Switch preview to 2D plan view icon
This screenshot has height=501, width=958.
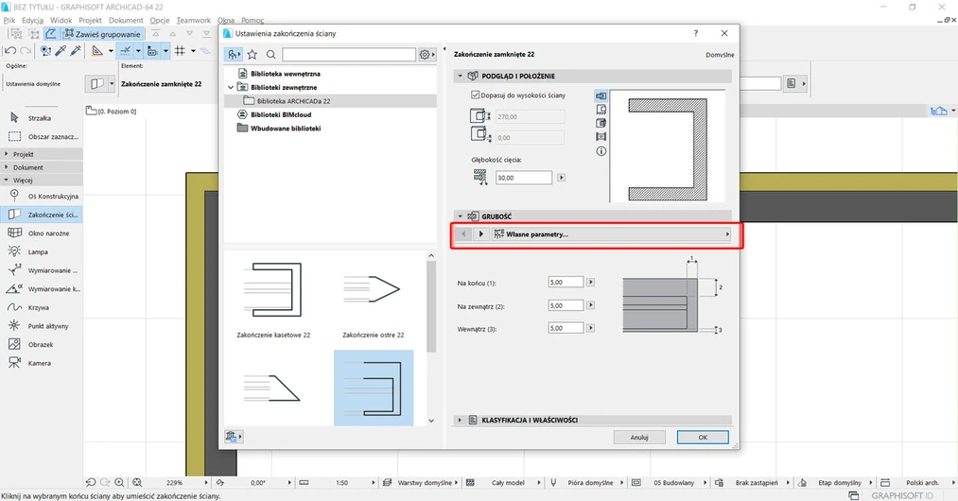601,95
